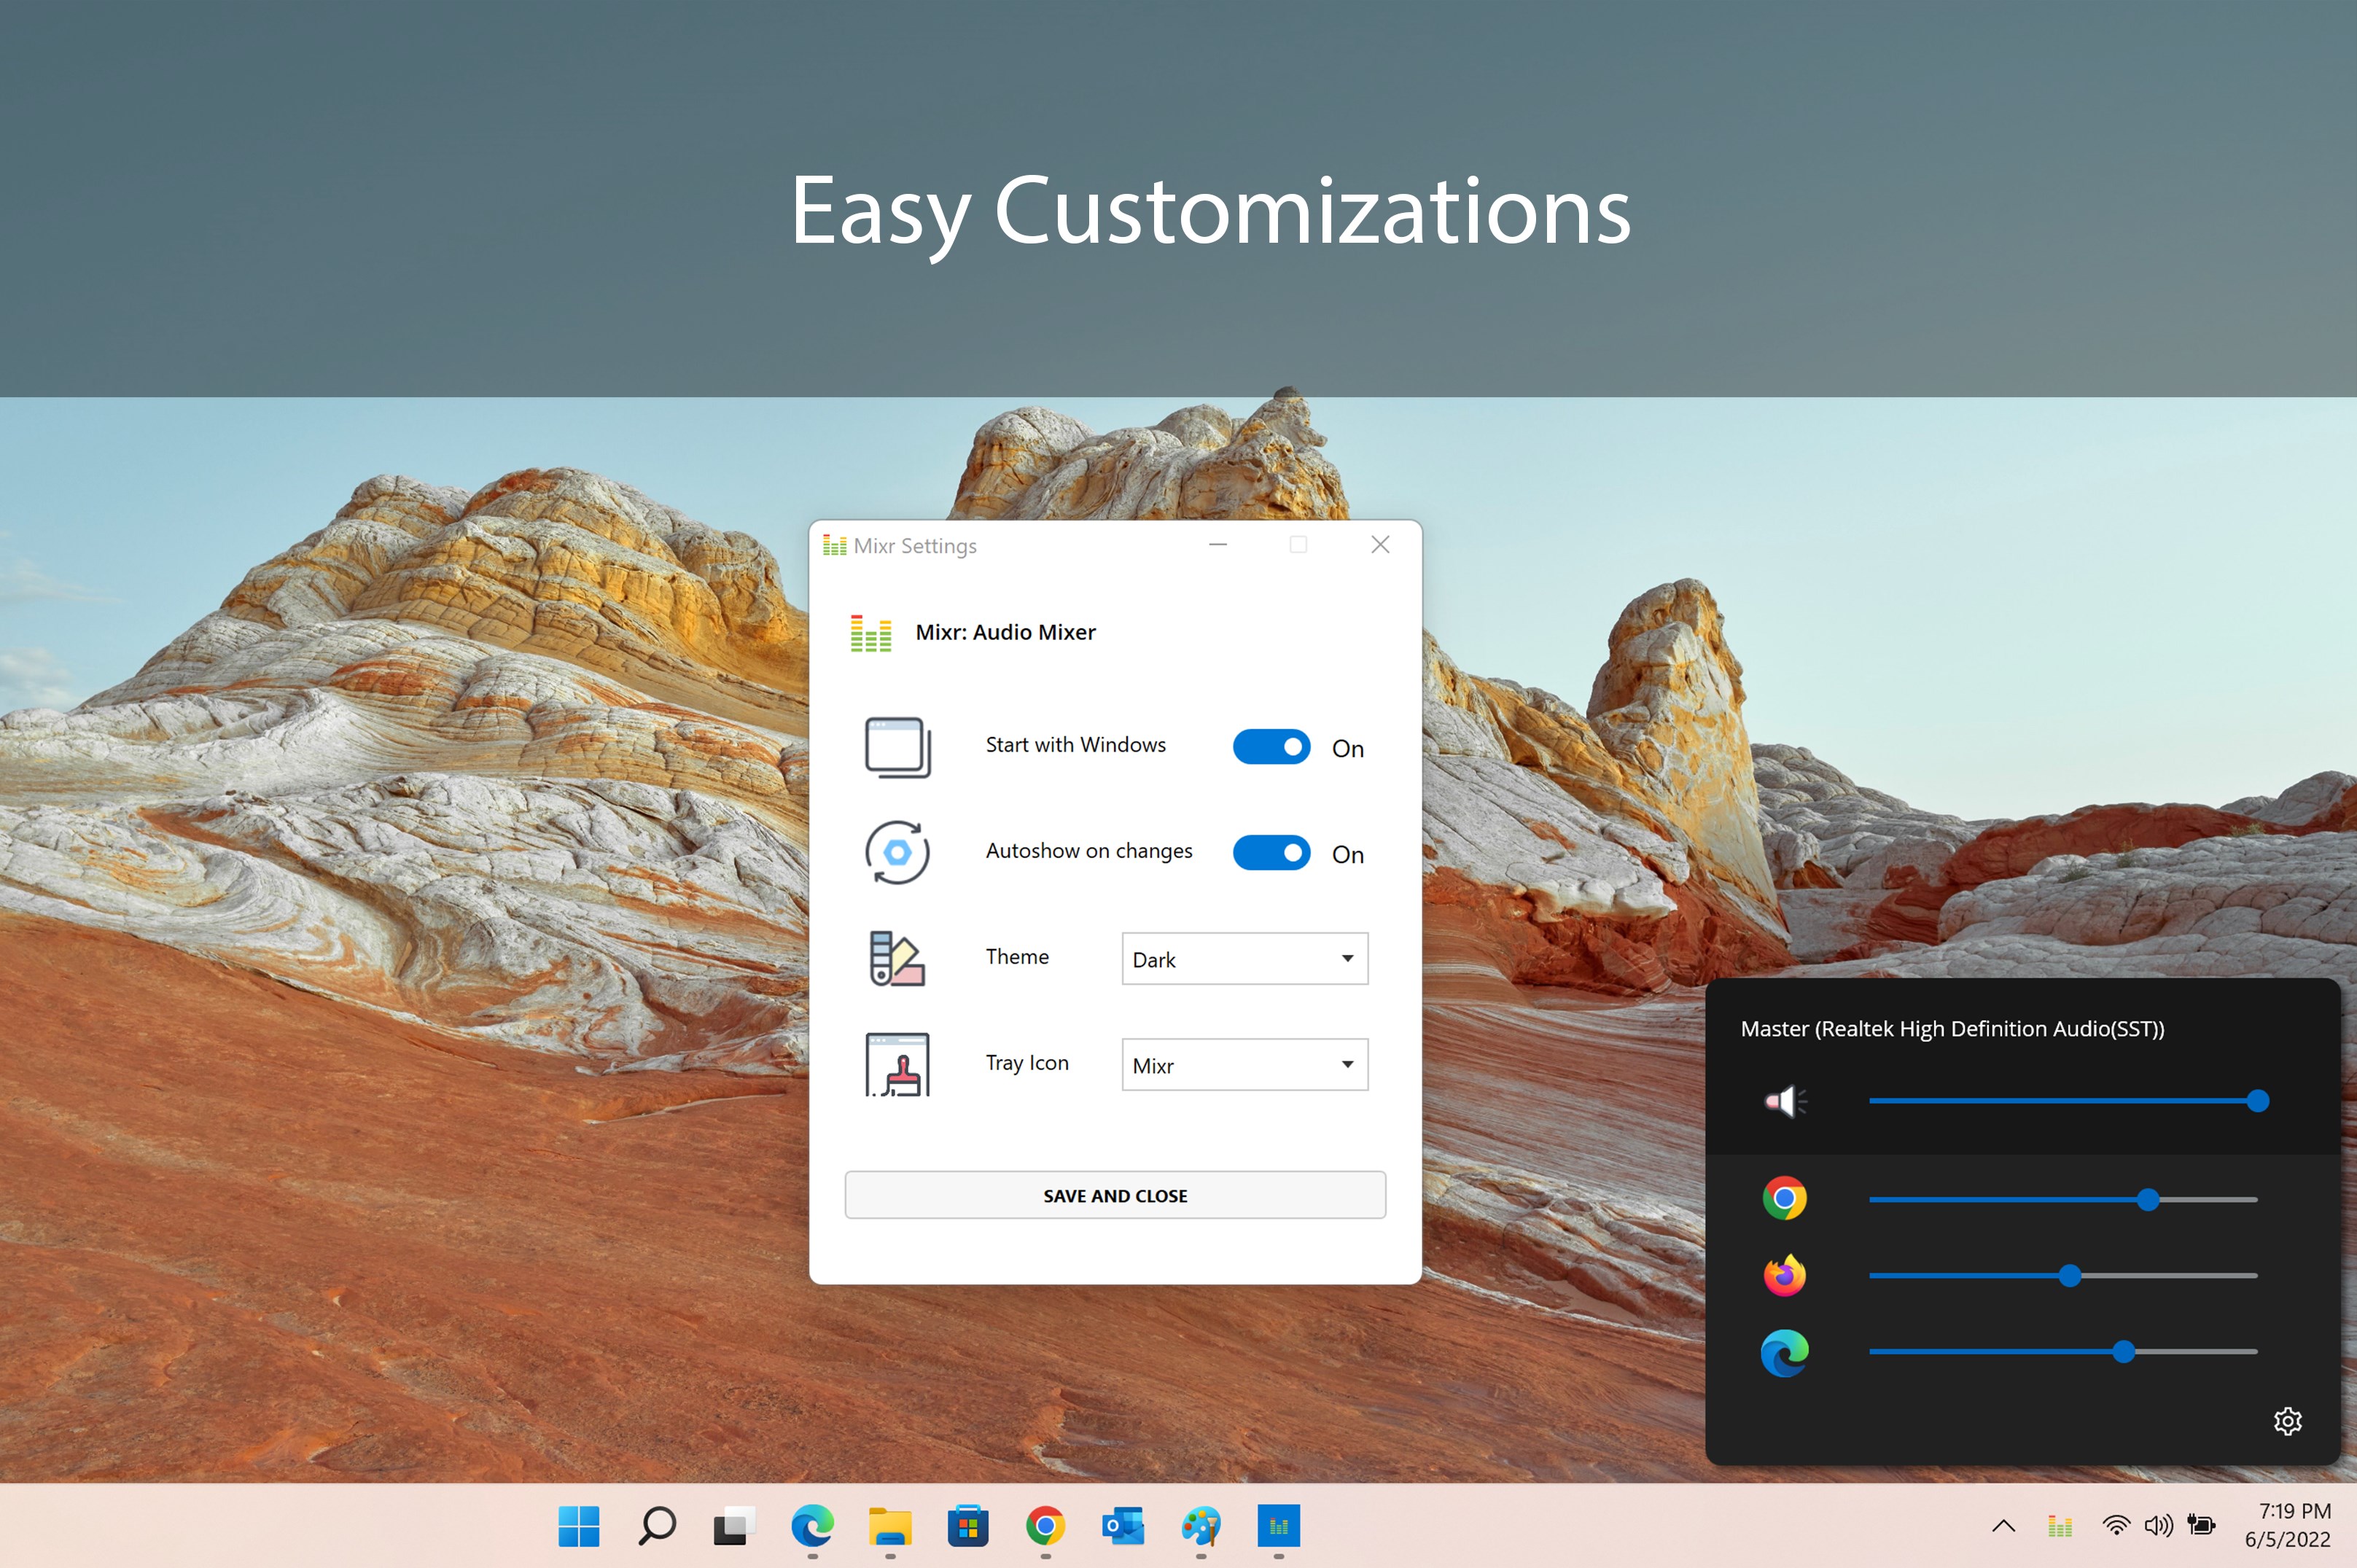
Task: Click the Firefox icon in mixer panel
Action: point(1784,1275)
